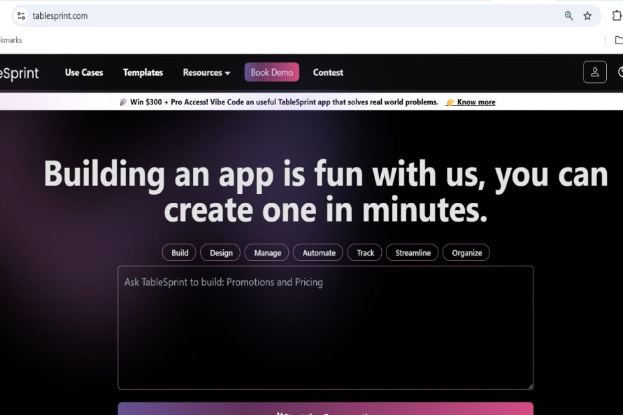This screenshot has width=623, height=415.
Task: Open the Use Cases menu item
Action: click(x=84, y=72)
